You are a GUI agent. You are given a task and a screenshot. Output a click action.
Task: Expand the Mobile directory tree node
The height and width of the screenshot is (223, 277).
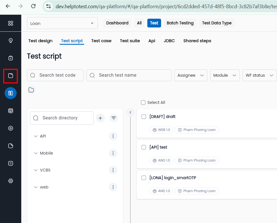pos(36,153)
